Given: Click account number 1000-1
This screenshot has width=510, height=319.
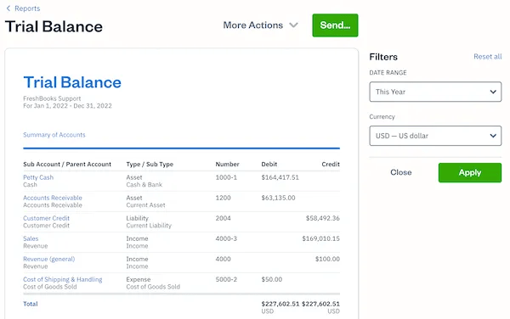Looking at the screenshot, I should 226,177.
